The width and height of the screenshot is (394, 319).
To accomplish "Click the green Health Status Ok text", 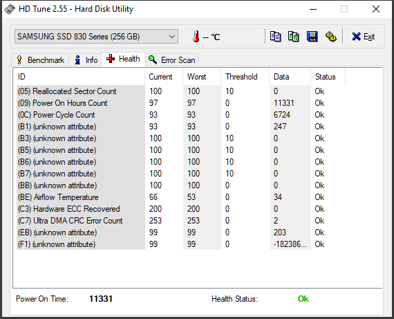I will (303, 299).
